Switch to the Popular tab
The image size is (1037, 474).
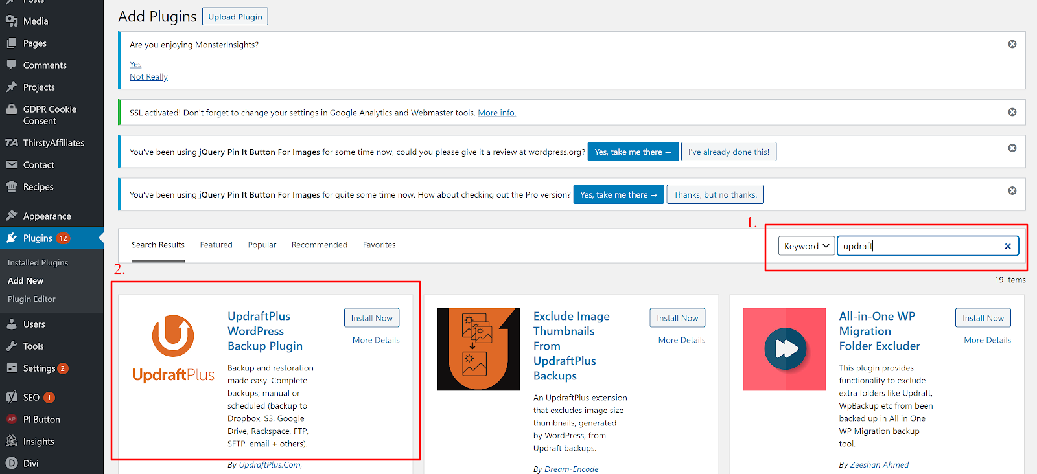click(x=262, y=245)
